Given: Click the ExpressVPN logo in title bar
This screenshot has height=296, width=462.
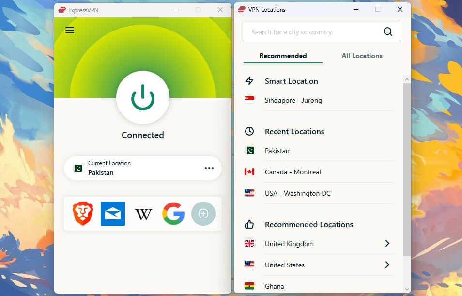Looking at the screenshot, I should [x=62, y=10].
